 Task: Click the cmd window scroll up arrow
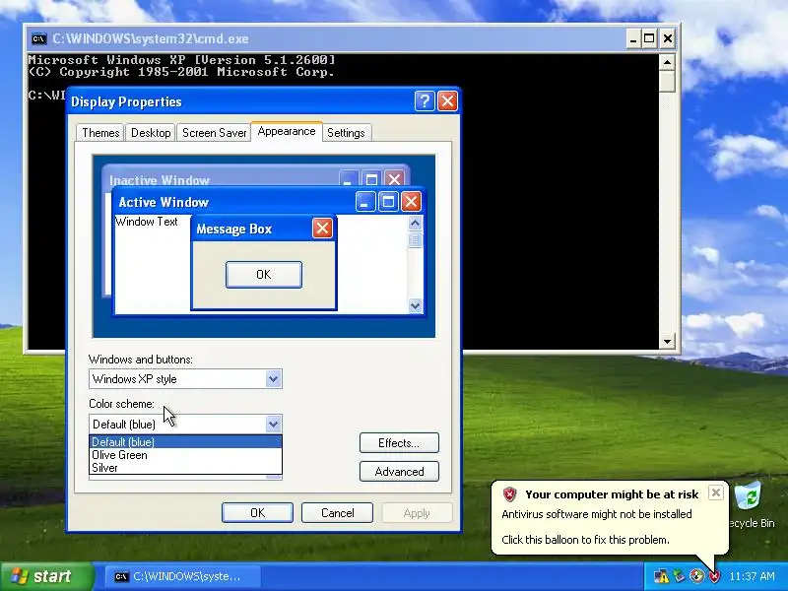point(667,63)
